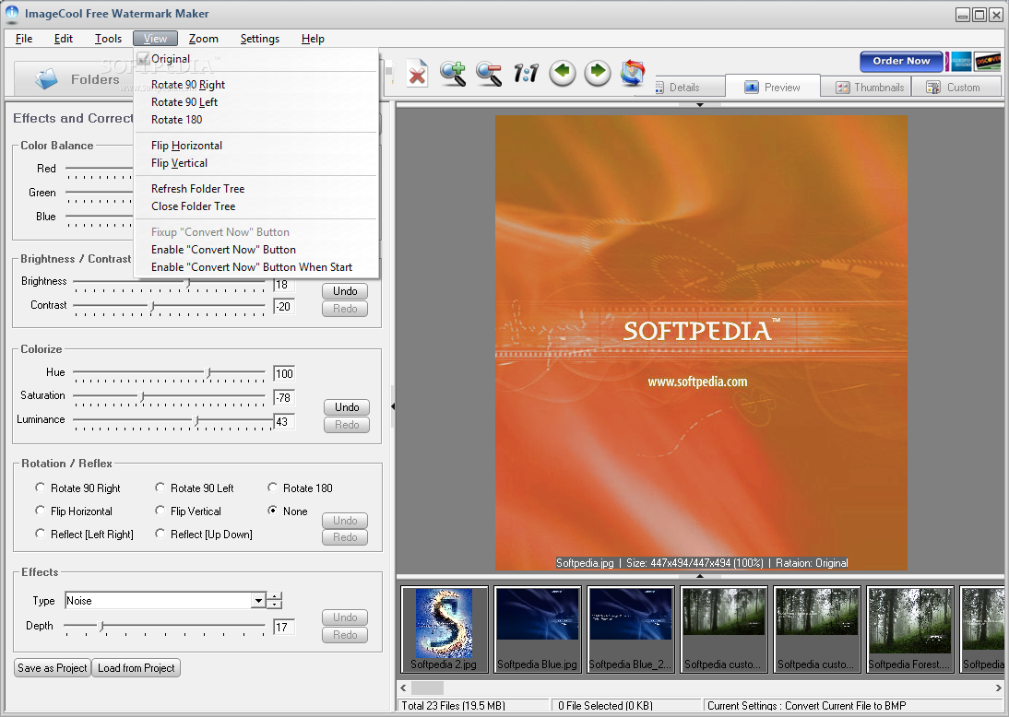Switch to the Thumbnails tab
The width and height of the screenshot is (1009, 717).
click(870, 87)
